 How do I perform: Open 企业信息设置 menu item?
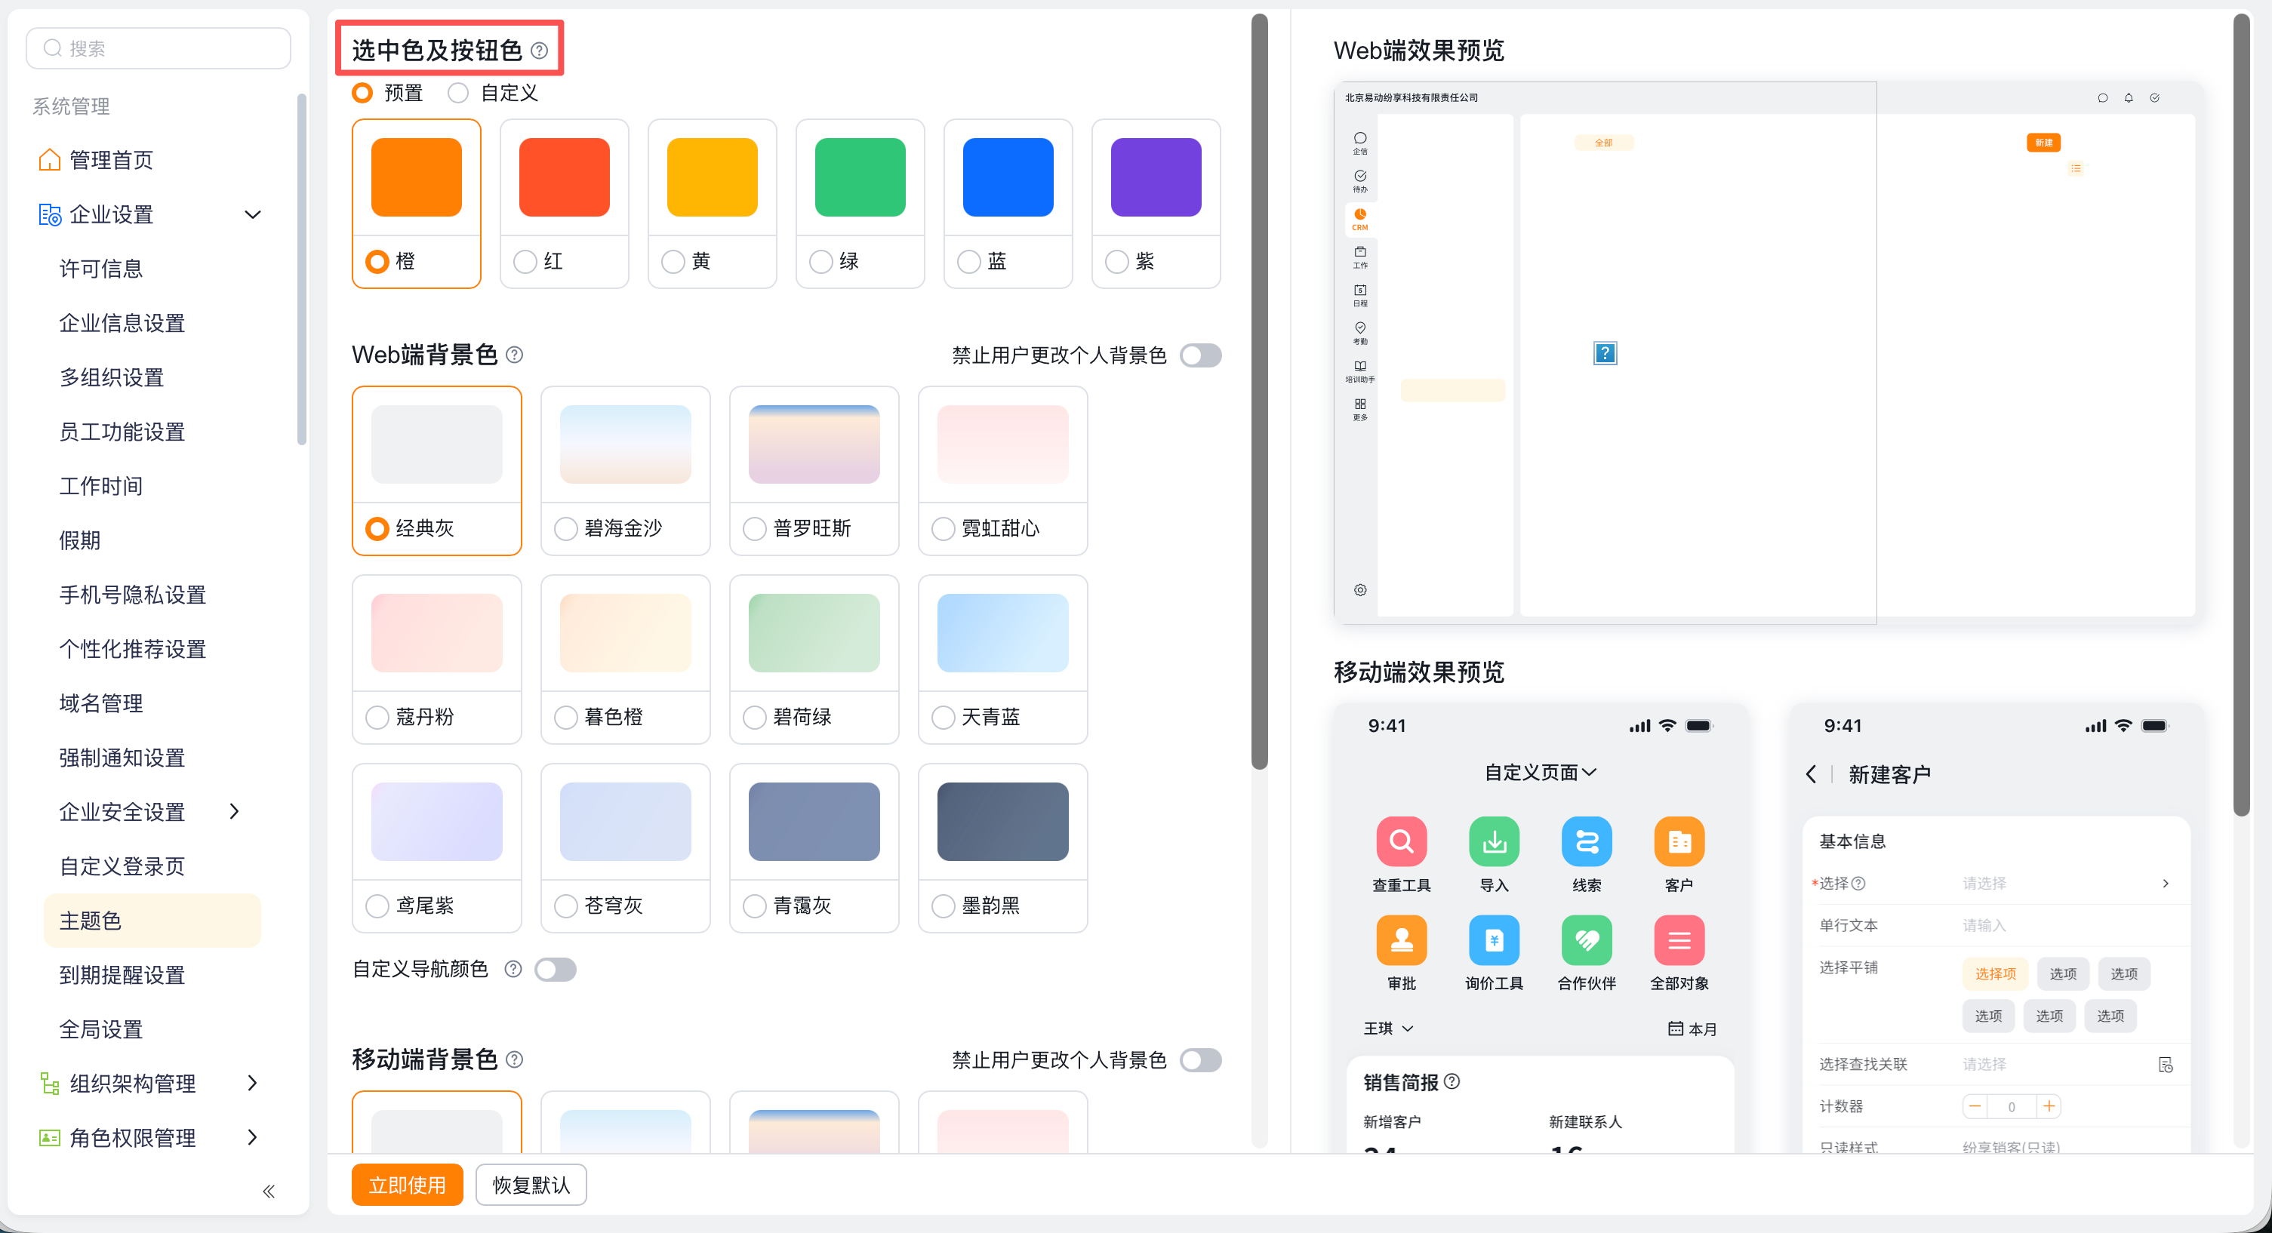(122, 323)
